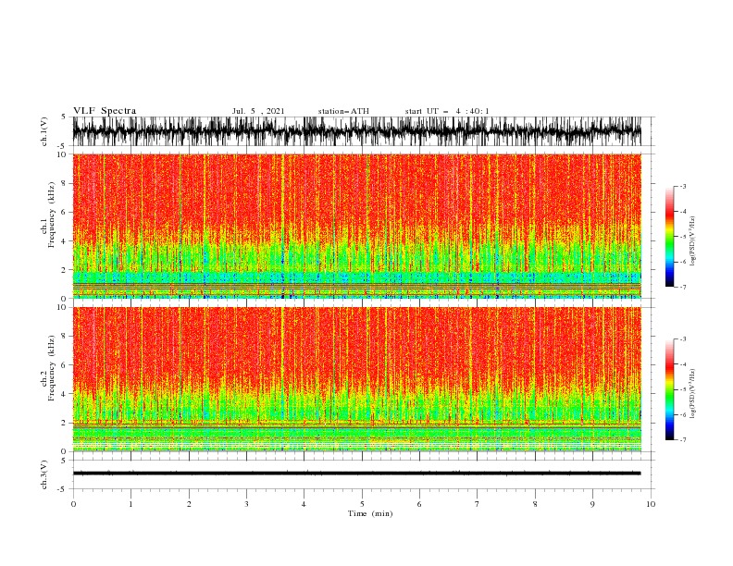Click ch.2 frequency axis tick "4"
This screenshot has width=733, height=566.
click(65, 394)
